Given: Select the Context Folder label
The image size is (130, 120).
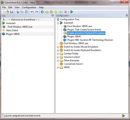Looking at the screenshot, I should pos(71,53).
